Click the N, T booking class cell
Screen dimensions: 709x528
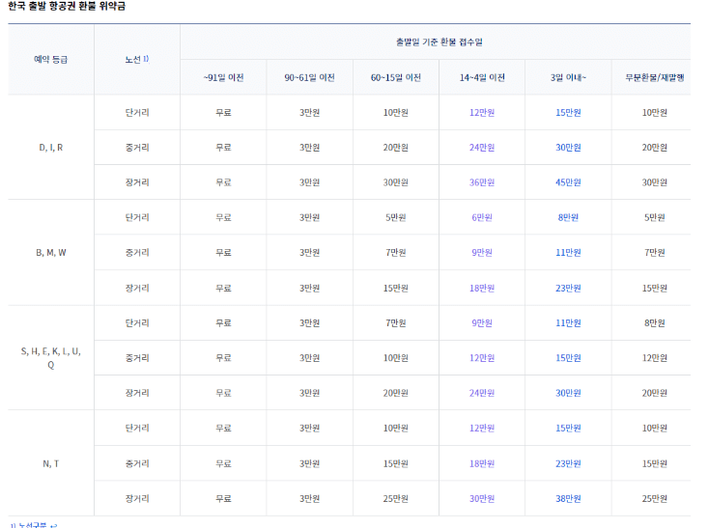click(50, 463)
